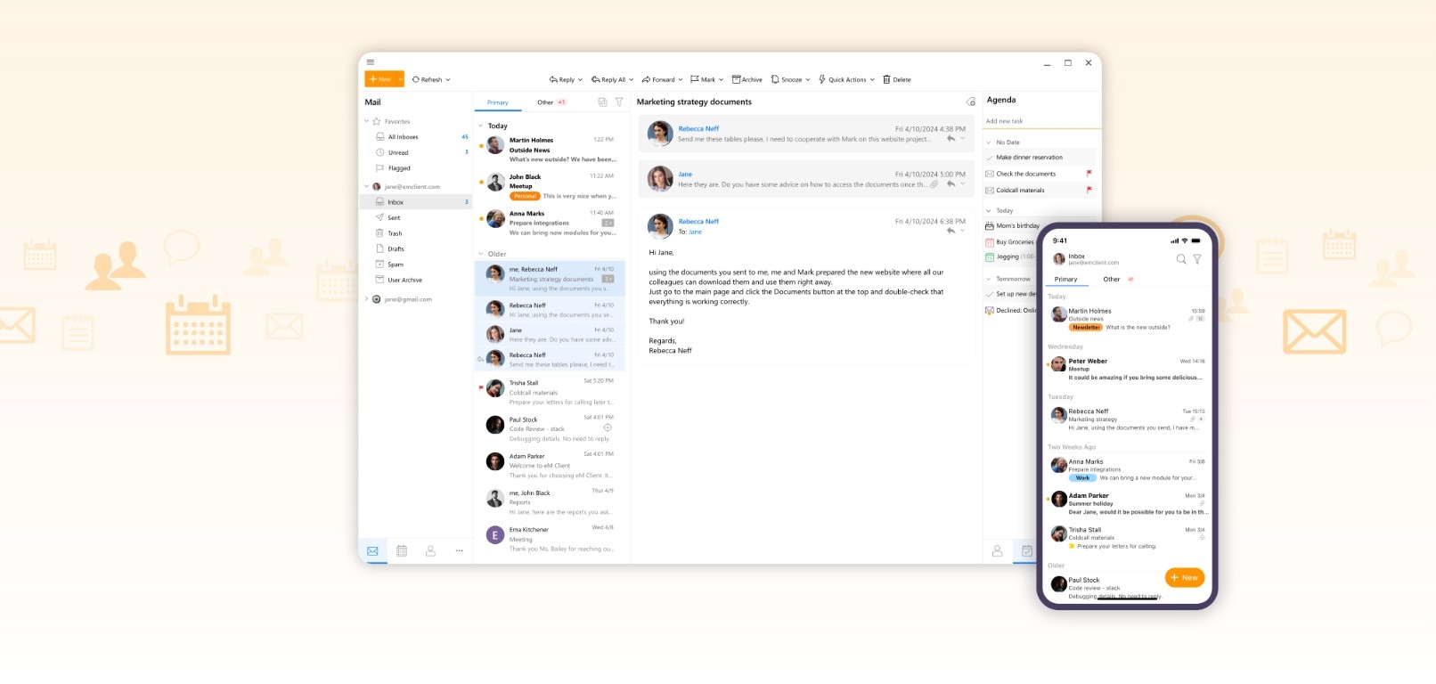Viewport: 1436px width, 684px height.
Task: Open the Forward dropdown arrow
Action: tap(681, 79)
